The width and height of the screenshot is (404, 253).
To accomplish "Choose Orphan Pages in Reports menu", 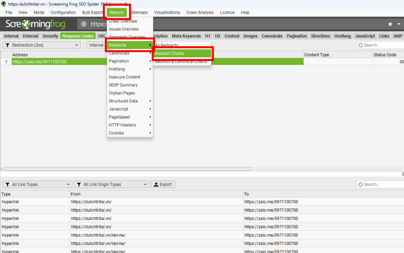I will [x=122, y=93].
